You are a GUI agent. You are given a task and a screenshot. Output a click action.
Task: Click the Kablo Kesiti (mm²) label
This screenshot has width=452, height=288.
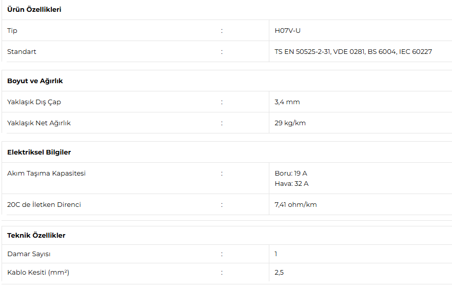[x=38, y=273]
